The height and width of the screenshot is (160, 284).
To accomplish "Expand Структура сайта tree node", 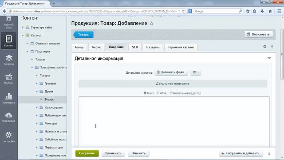I will [x=23, y=28].
